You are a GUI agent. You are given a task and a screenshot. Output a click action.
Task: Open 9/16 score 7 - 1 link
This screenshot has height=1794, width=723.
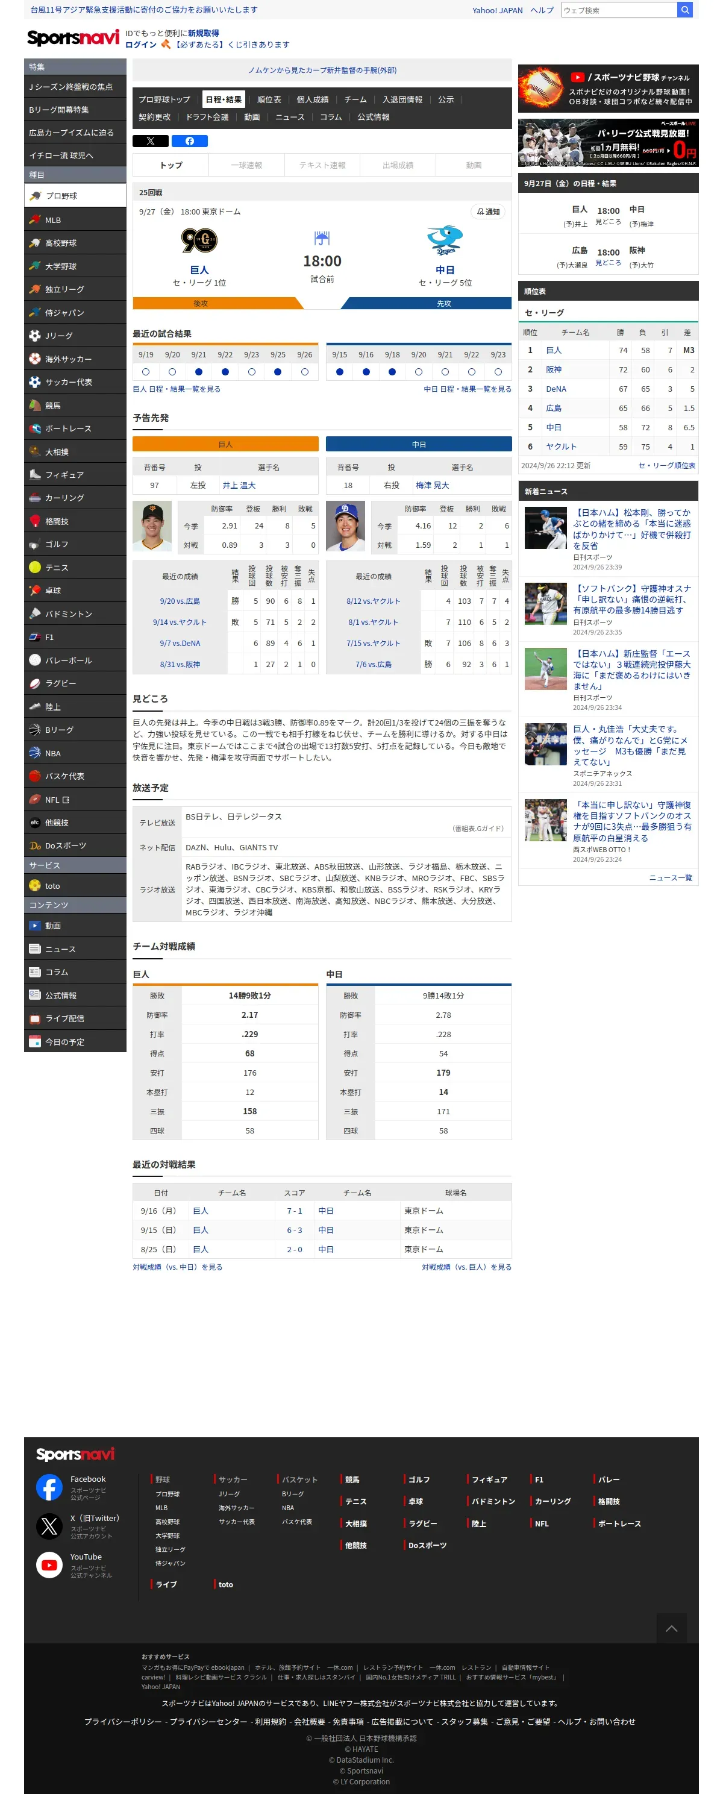pyautogui.click(x=295, y=1211)
